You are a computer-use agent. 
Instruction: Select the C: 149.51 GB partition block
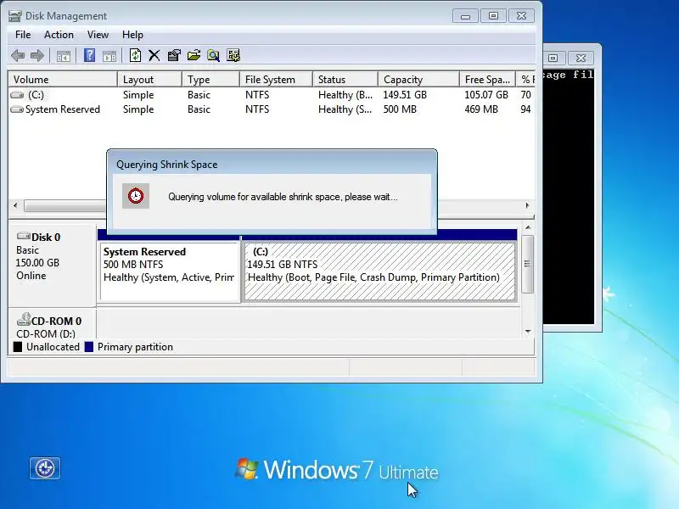[379, 271]
